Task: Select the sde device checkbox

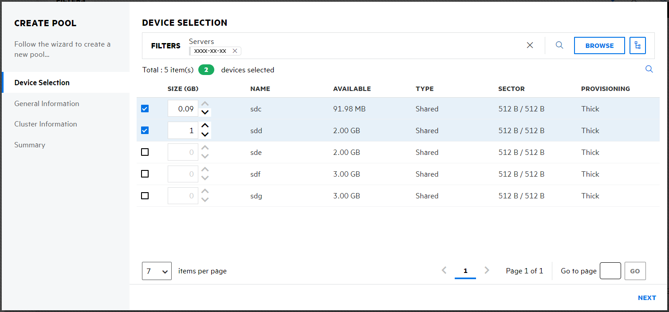Action: 145,152
